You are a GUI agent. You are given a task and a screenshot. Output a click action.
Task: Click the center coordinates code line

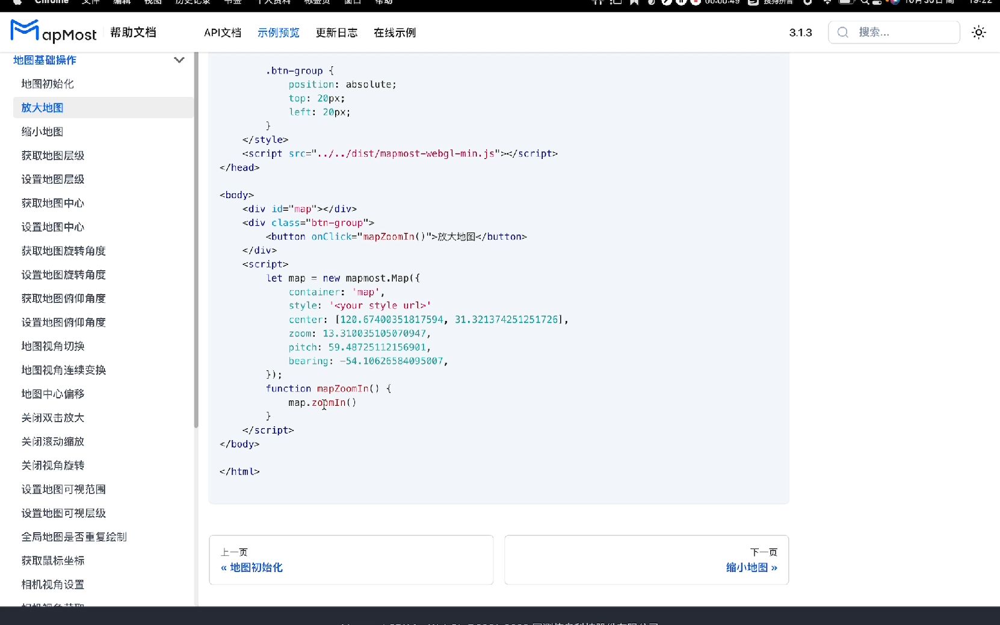coord(428,320)
